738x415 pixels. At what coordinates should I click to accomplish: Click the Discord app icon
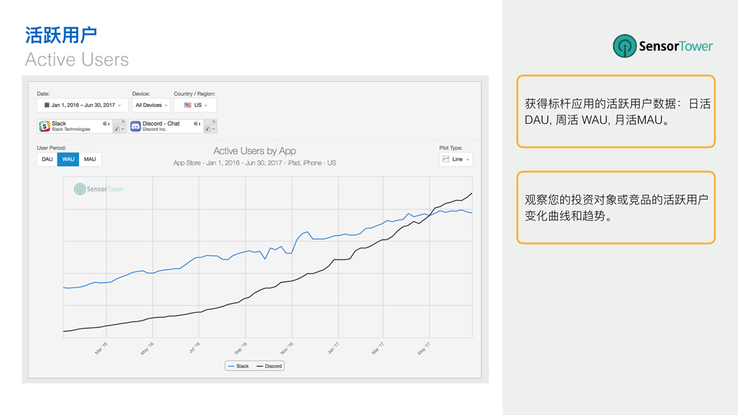coord(136,126)
